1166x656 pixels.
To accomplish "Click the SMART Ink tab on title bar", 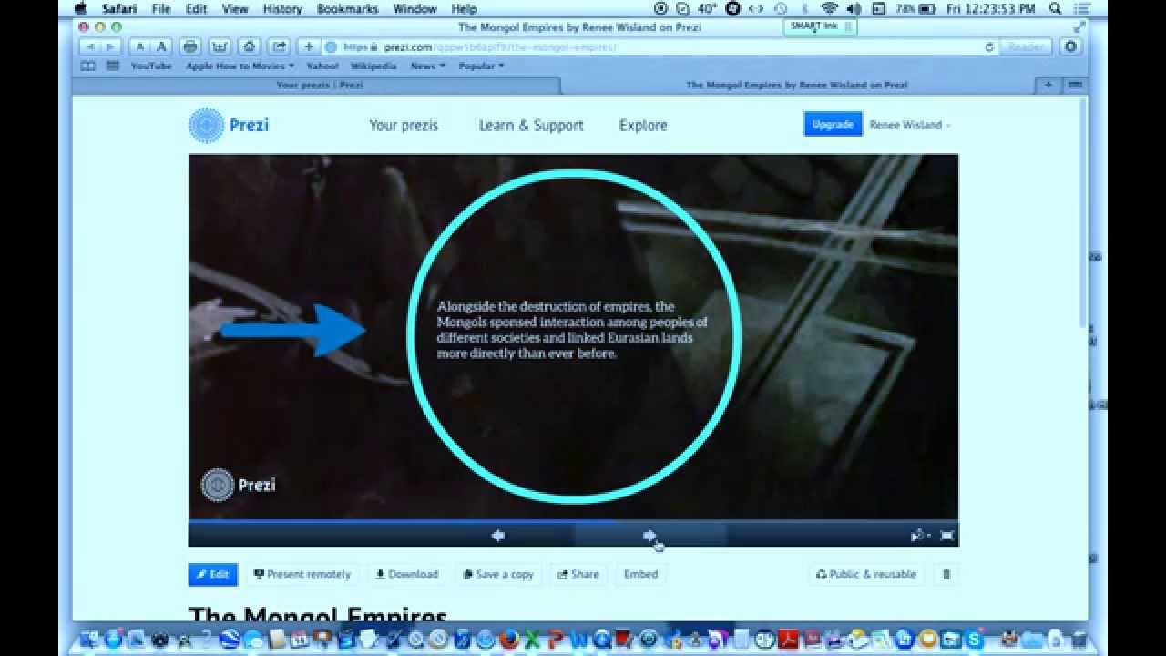I will click(x=820, y=26).
